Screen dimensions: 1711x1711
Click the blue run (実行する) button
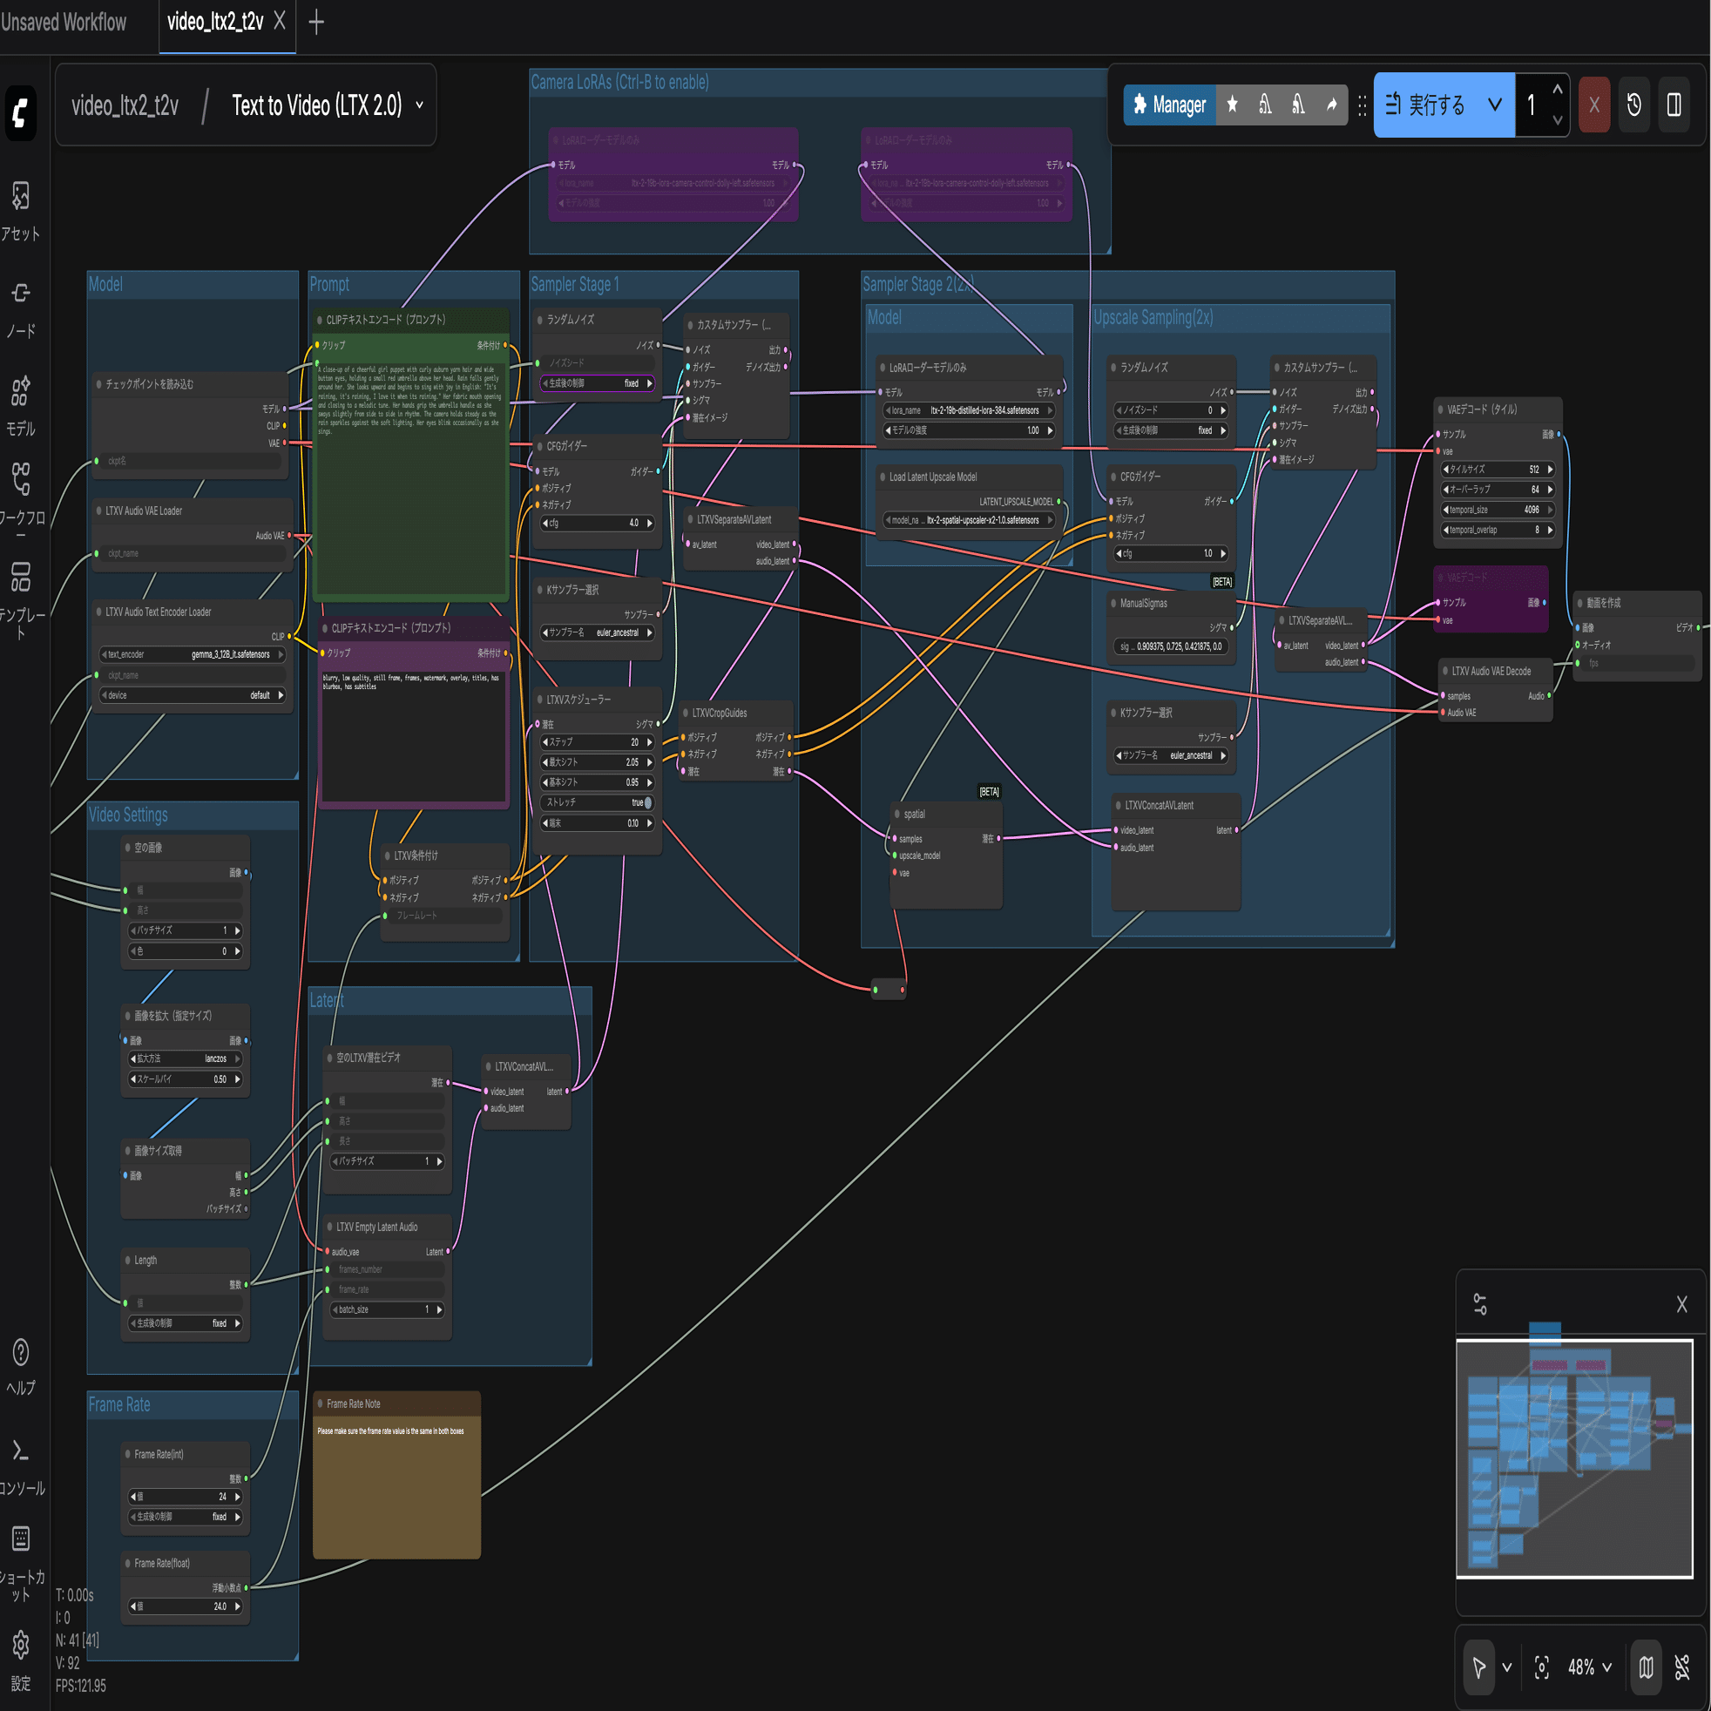click(1426, 105)
